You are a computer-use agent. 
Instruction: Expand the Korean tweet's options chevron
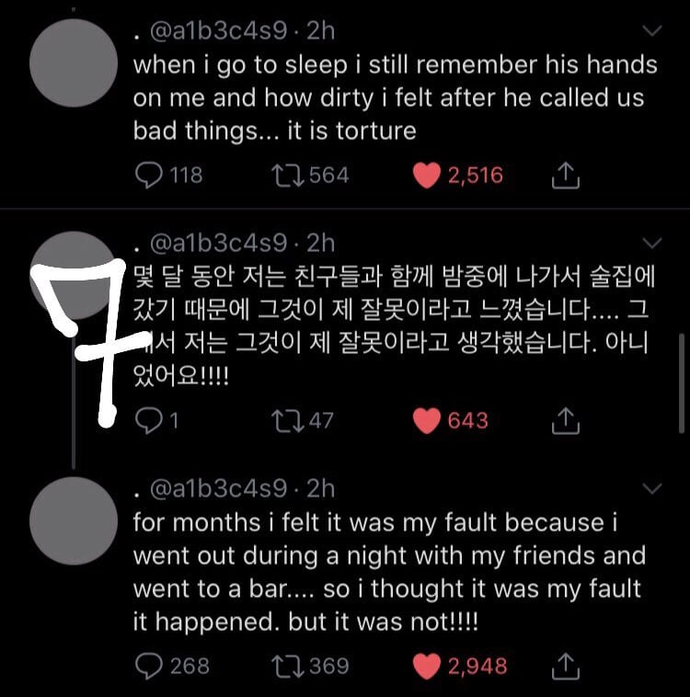coord(652,244)
